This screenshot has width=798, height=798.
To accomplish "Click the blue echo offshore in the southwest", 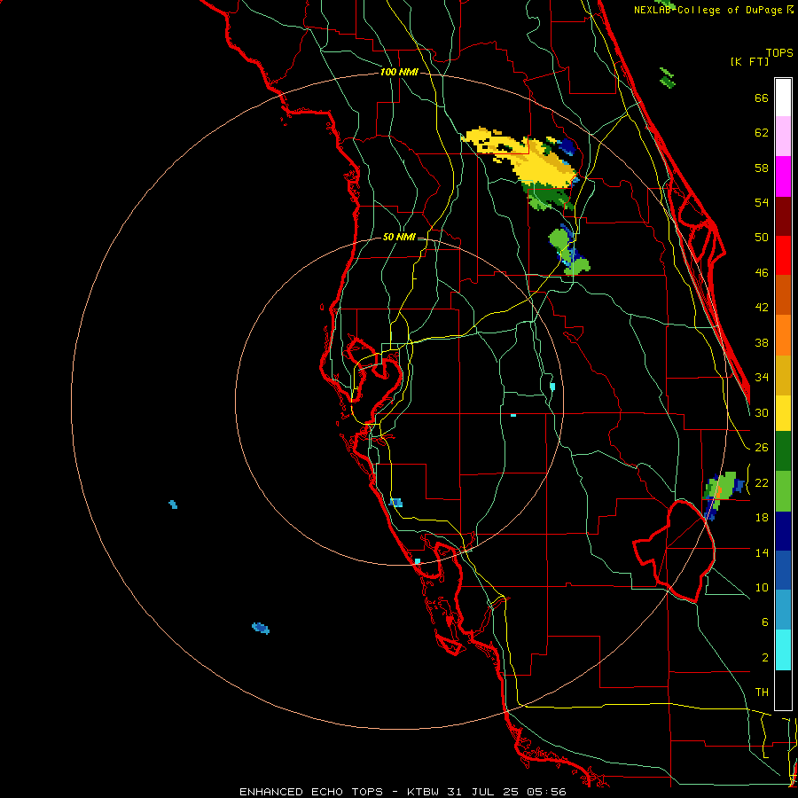I will point(261,628).
